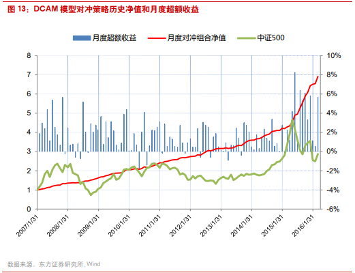
Task: Click left axis value '2'
Action: click(x=29, y=171)
